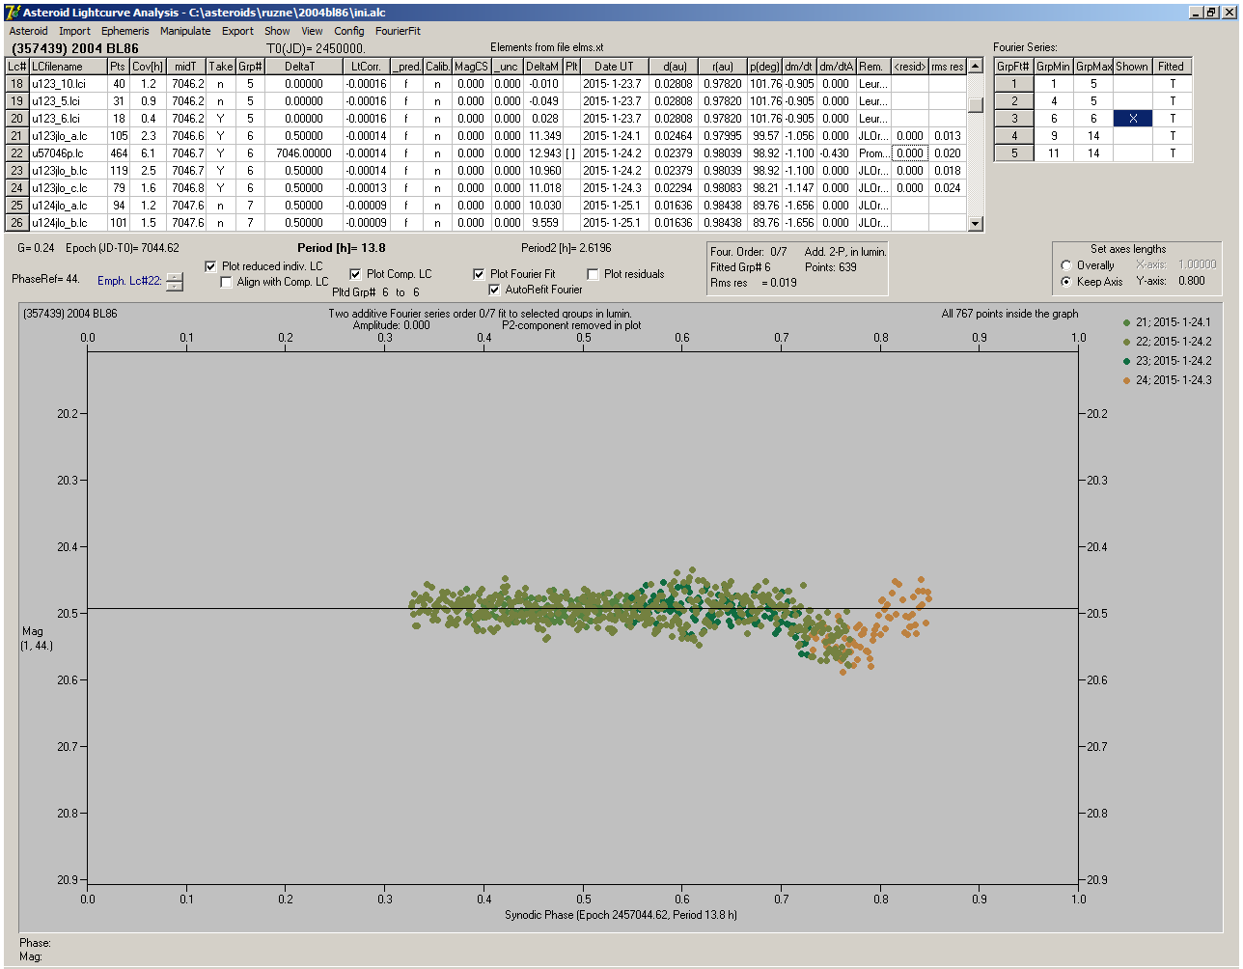This screenshot has height=969, width=1243.
Task: Click filename u57046p.lc cell
Action: 68,153
